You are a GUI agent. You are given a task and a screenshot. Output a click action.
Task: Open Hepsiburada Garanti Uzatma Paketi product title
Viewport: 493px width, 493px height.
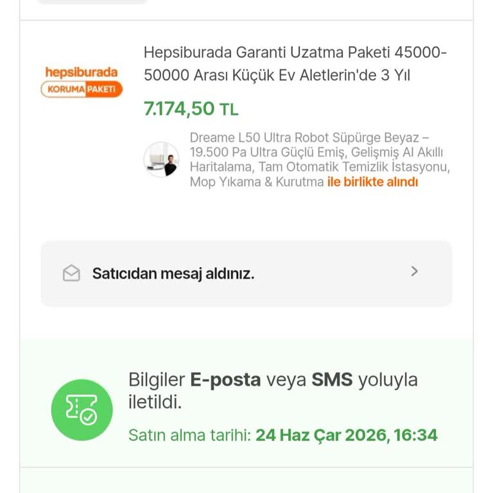click(x=295, y=64)
